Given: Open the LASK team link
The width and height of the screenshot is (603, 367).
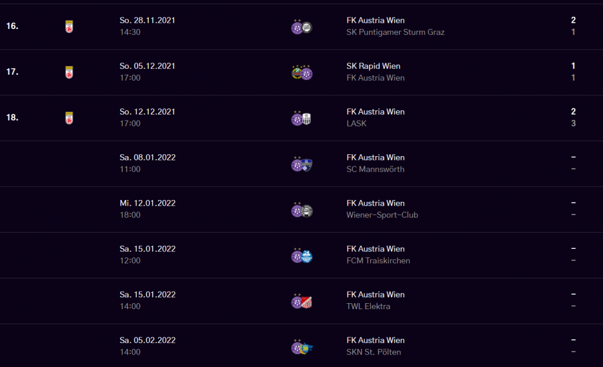Looking at the screenshot, I should click(x=356, y=124).
